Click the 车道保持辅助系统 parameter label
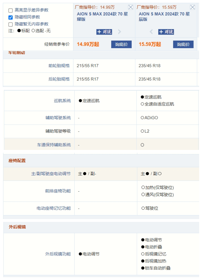This screenshot has width=202, height=280. [54, 145]
